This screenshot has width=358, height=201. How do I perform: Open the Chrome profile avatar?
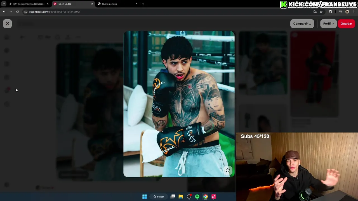point(347,12)
